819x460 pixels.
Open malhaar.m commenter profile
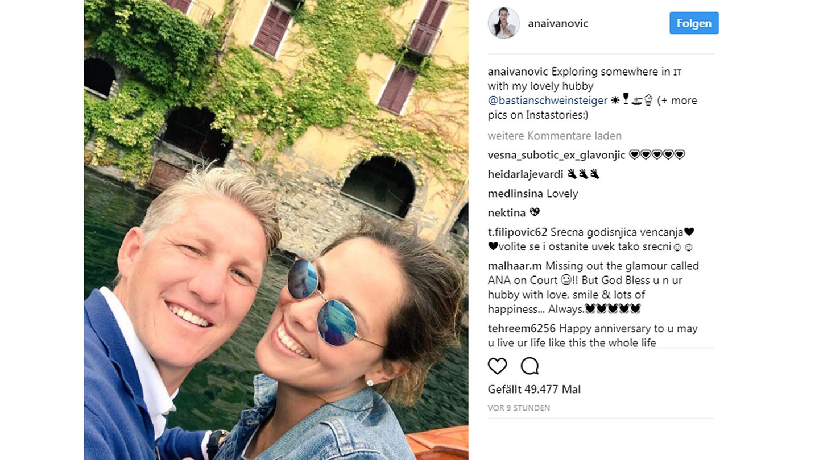515,266
